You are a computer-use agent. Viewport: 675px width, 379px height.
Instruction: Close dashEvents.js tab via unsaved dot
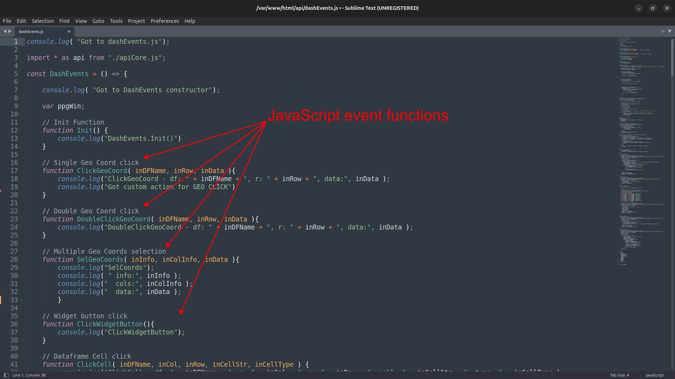point(69,31)
